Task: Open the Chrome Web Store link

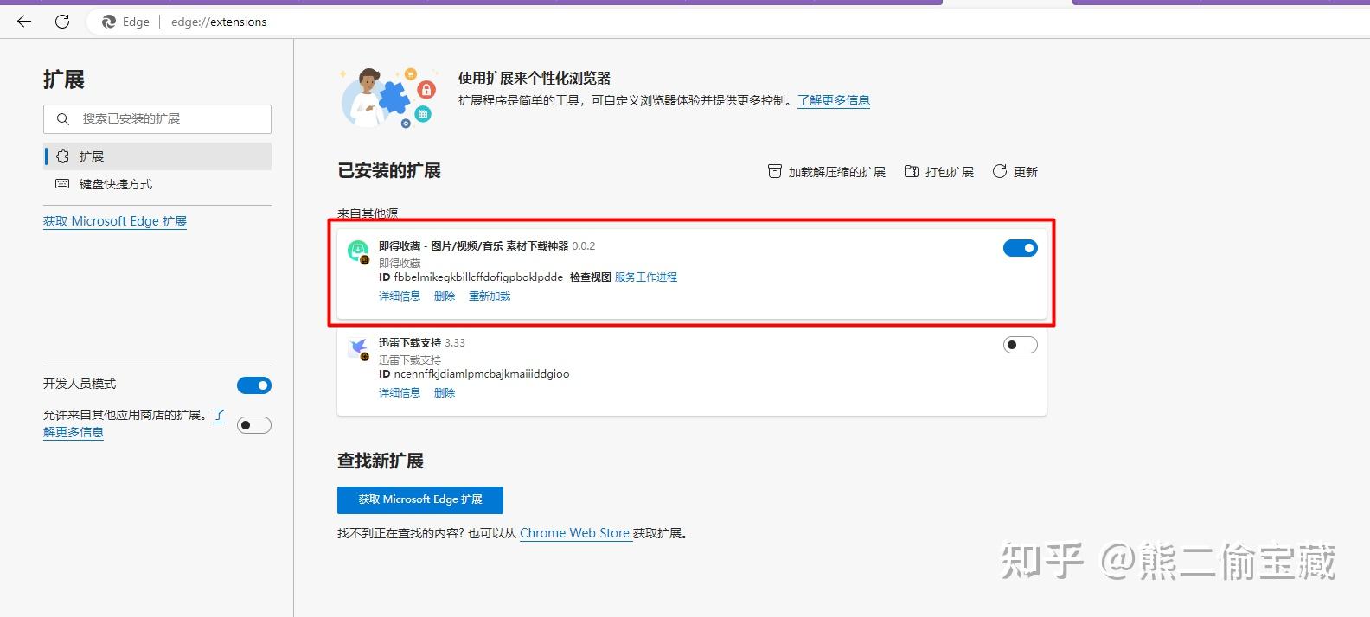Action: pos(574,534)
